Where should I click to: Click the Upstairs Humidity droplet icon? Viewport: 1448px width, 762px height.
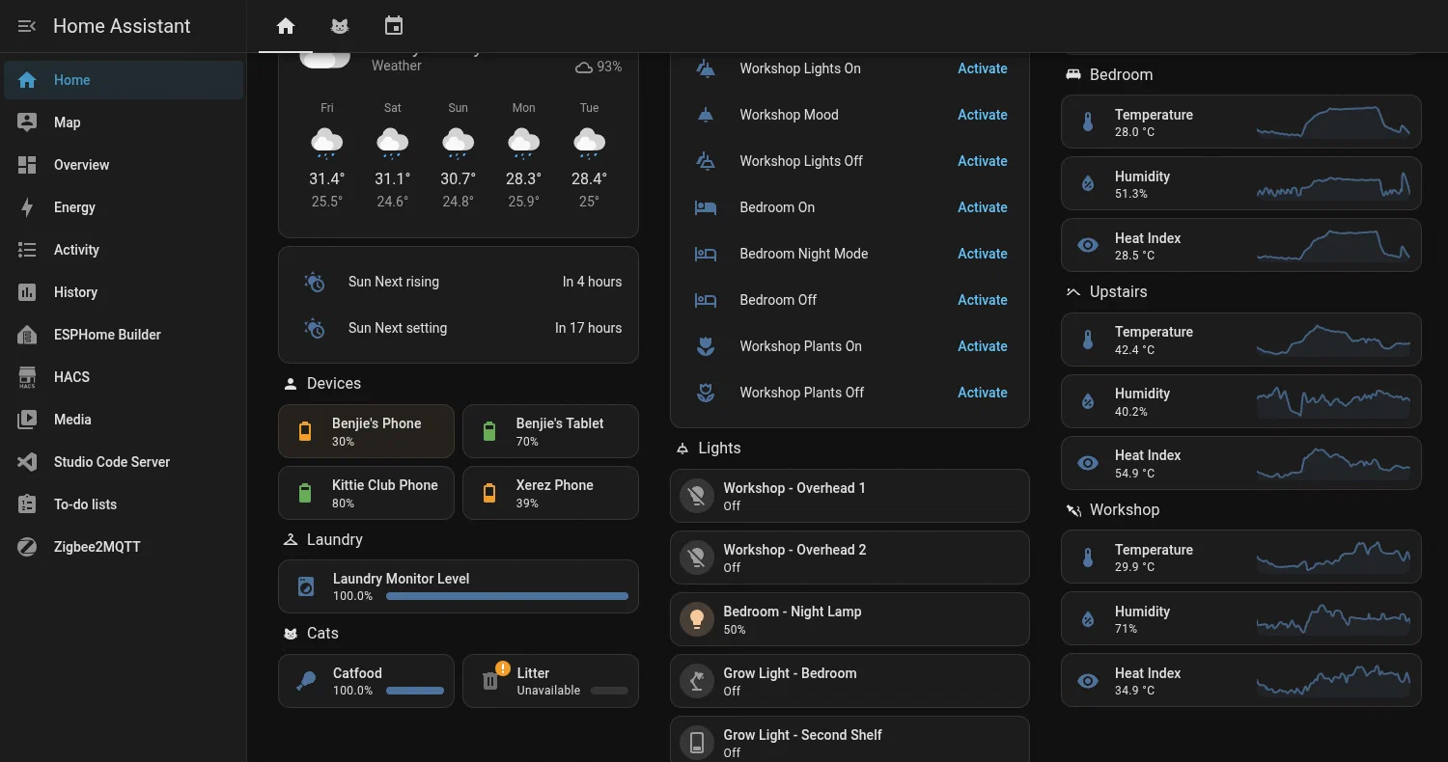point(1088,401)
